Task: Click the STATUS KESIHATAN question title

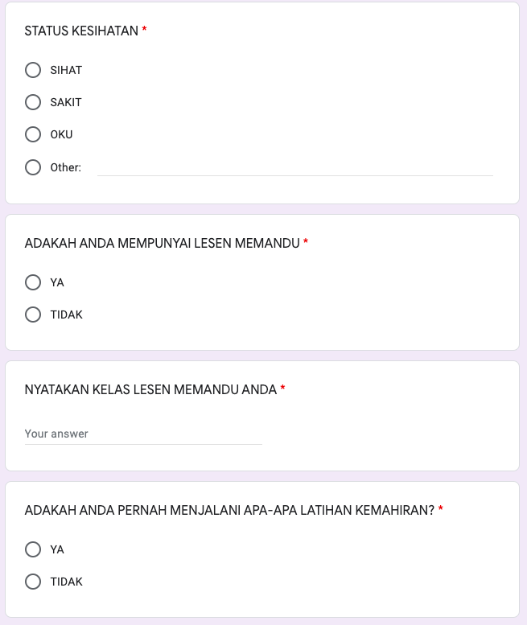Action: 81,31
